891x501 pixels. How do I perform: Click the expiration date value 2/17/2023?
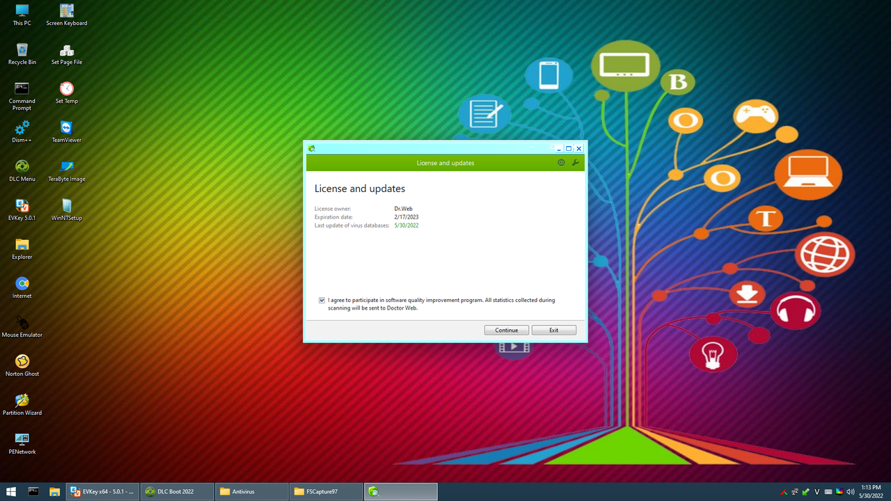pyautogui.click(x=407, y=217)
